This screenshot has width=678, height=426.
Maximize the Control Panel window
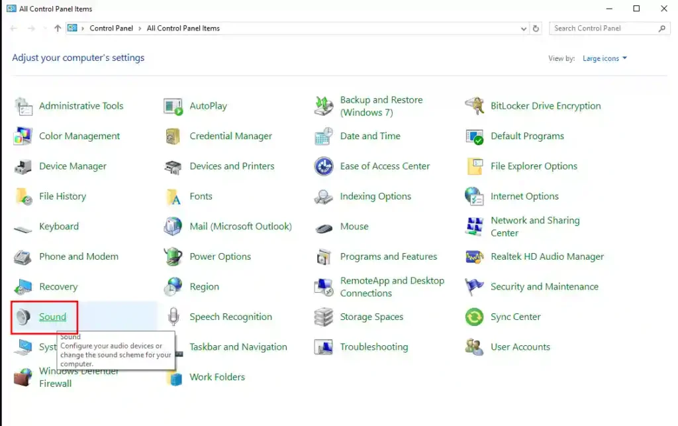(x=636, y=9)
